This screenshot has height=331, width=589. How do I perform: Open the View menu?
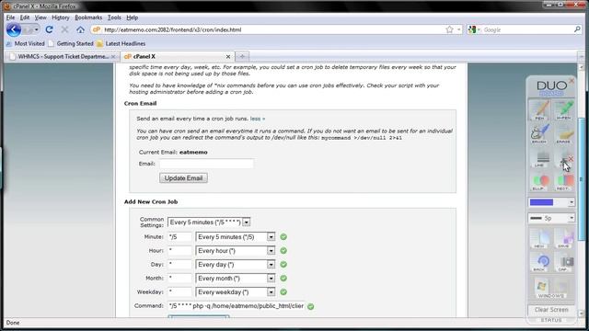[40, 17]
